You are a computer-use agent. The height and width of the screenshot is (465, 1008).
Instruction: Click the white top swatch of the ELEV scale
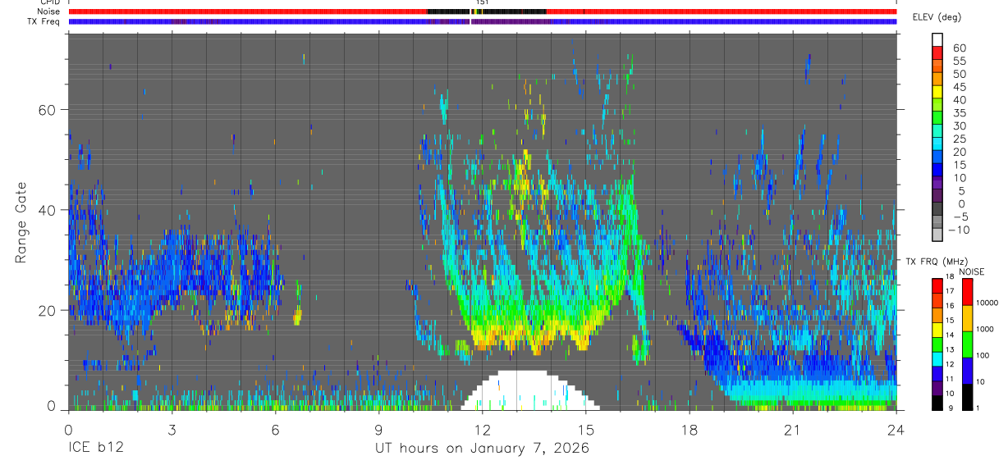click(937, 39)
